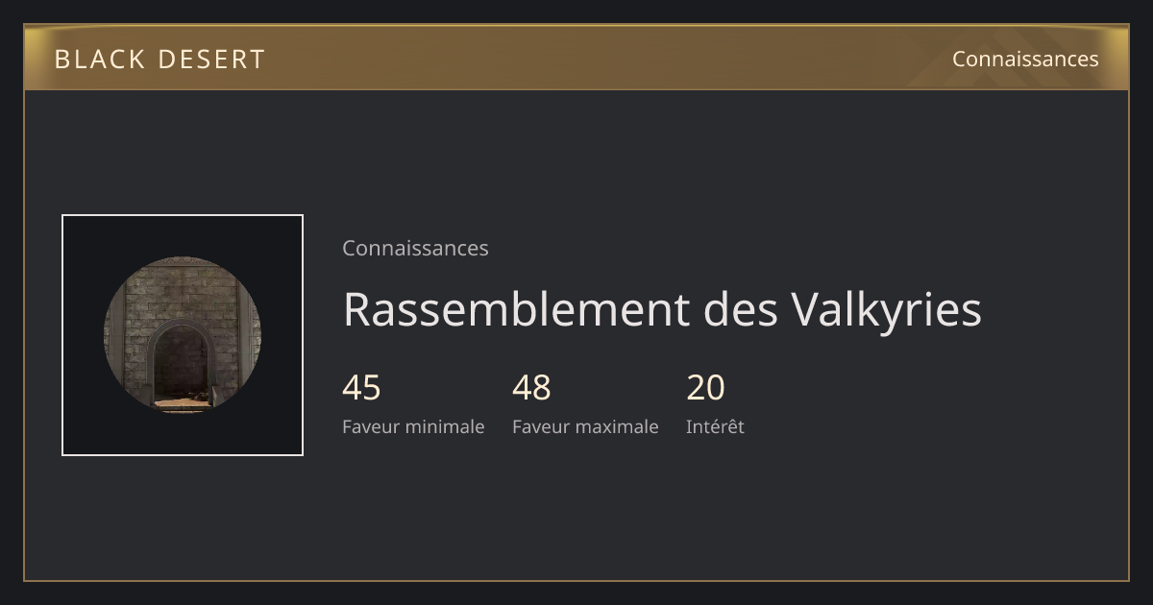This screenshot has width=1153, height=605.
Task: Click the sandy floor under the archway
Action: 181,403
